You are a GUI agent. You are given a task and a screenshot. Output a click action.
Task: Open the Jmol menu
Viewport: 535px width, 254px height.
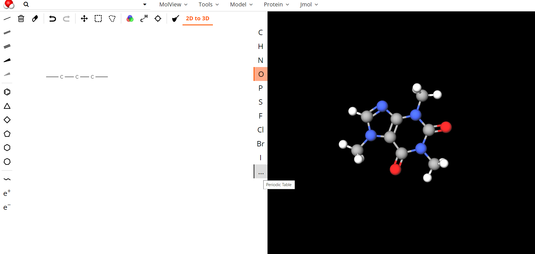point(309,4)
